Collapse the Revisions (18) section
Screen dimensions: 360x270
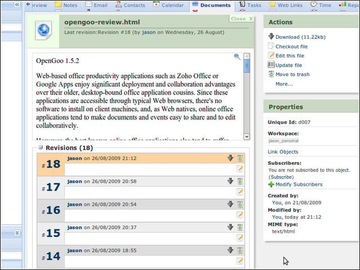pos(40,147)
